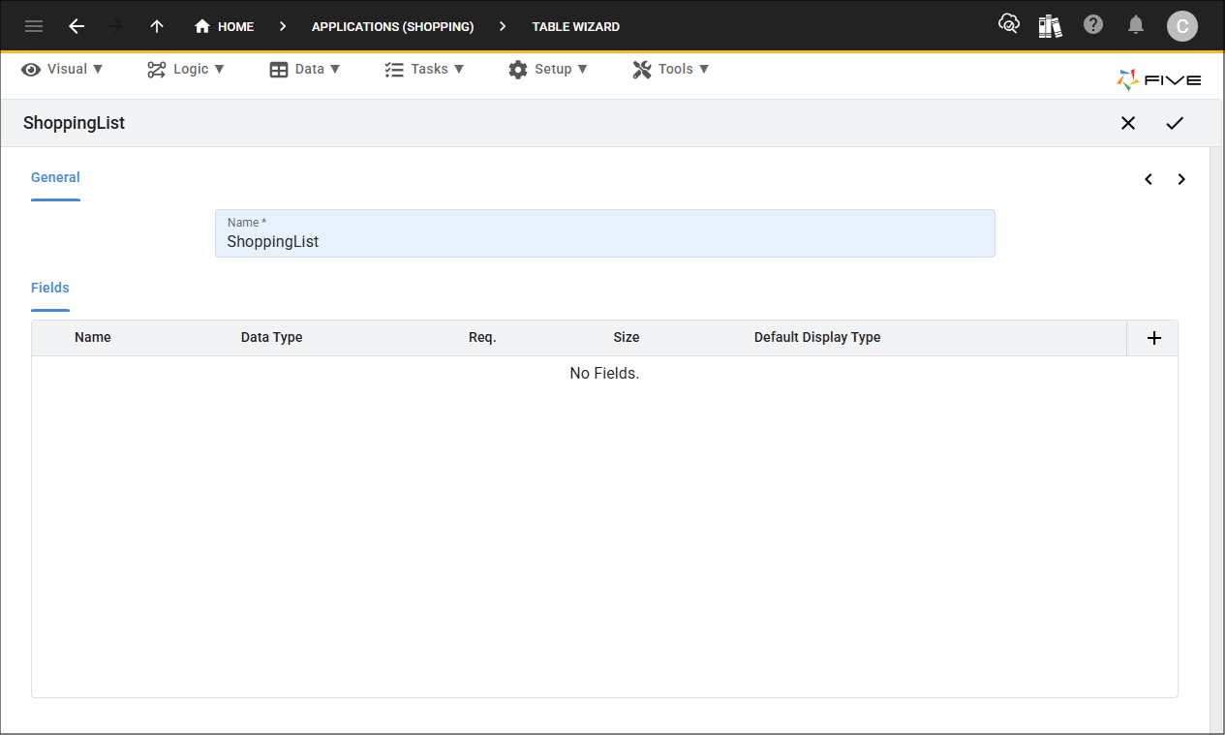Image resolution: width=1225 pixels, height=735 pixels.
Task: Save the ShoppingList table via checkmark icon
Action: click(x=1175, y=123)
